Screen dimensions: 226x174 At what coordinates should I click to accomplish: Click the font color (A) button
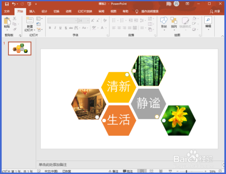tap(102, 28)
